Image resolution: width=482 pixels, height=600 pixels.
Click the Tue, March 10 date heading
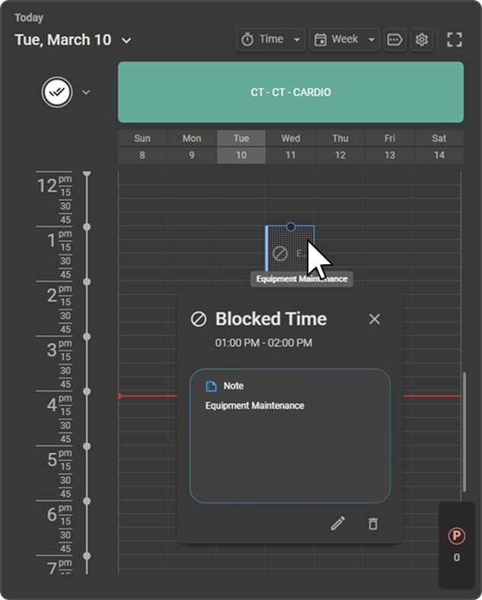coord(63,40)
